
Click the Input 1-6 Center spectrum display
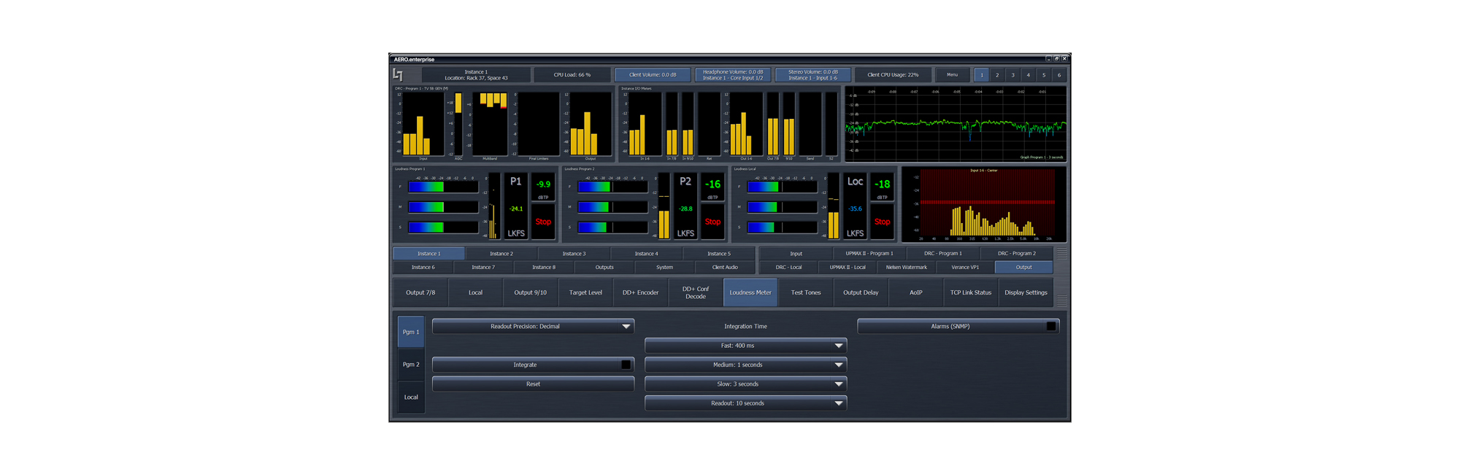click(x=984, y=205)
